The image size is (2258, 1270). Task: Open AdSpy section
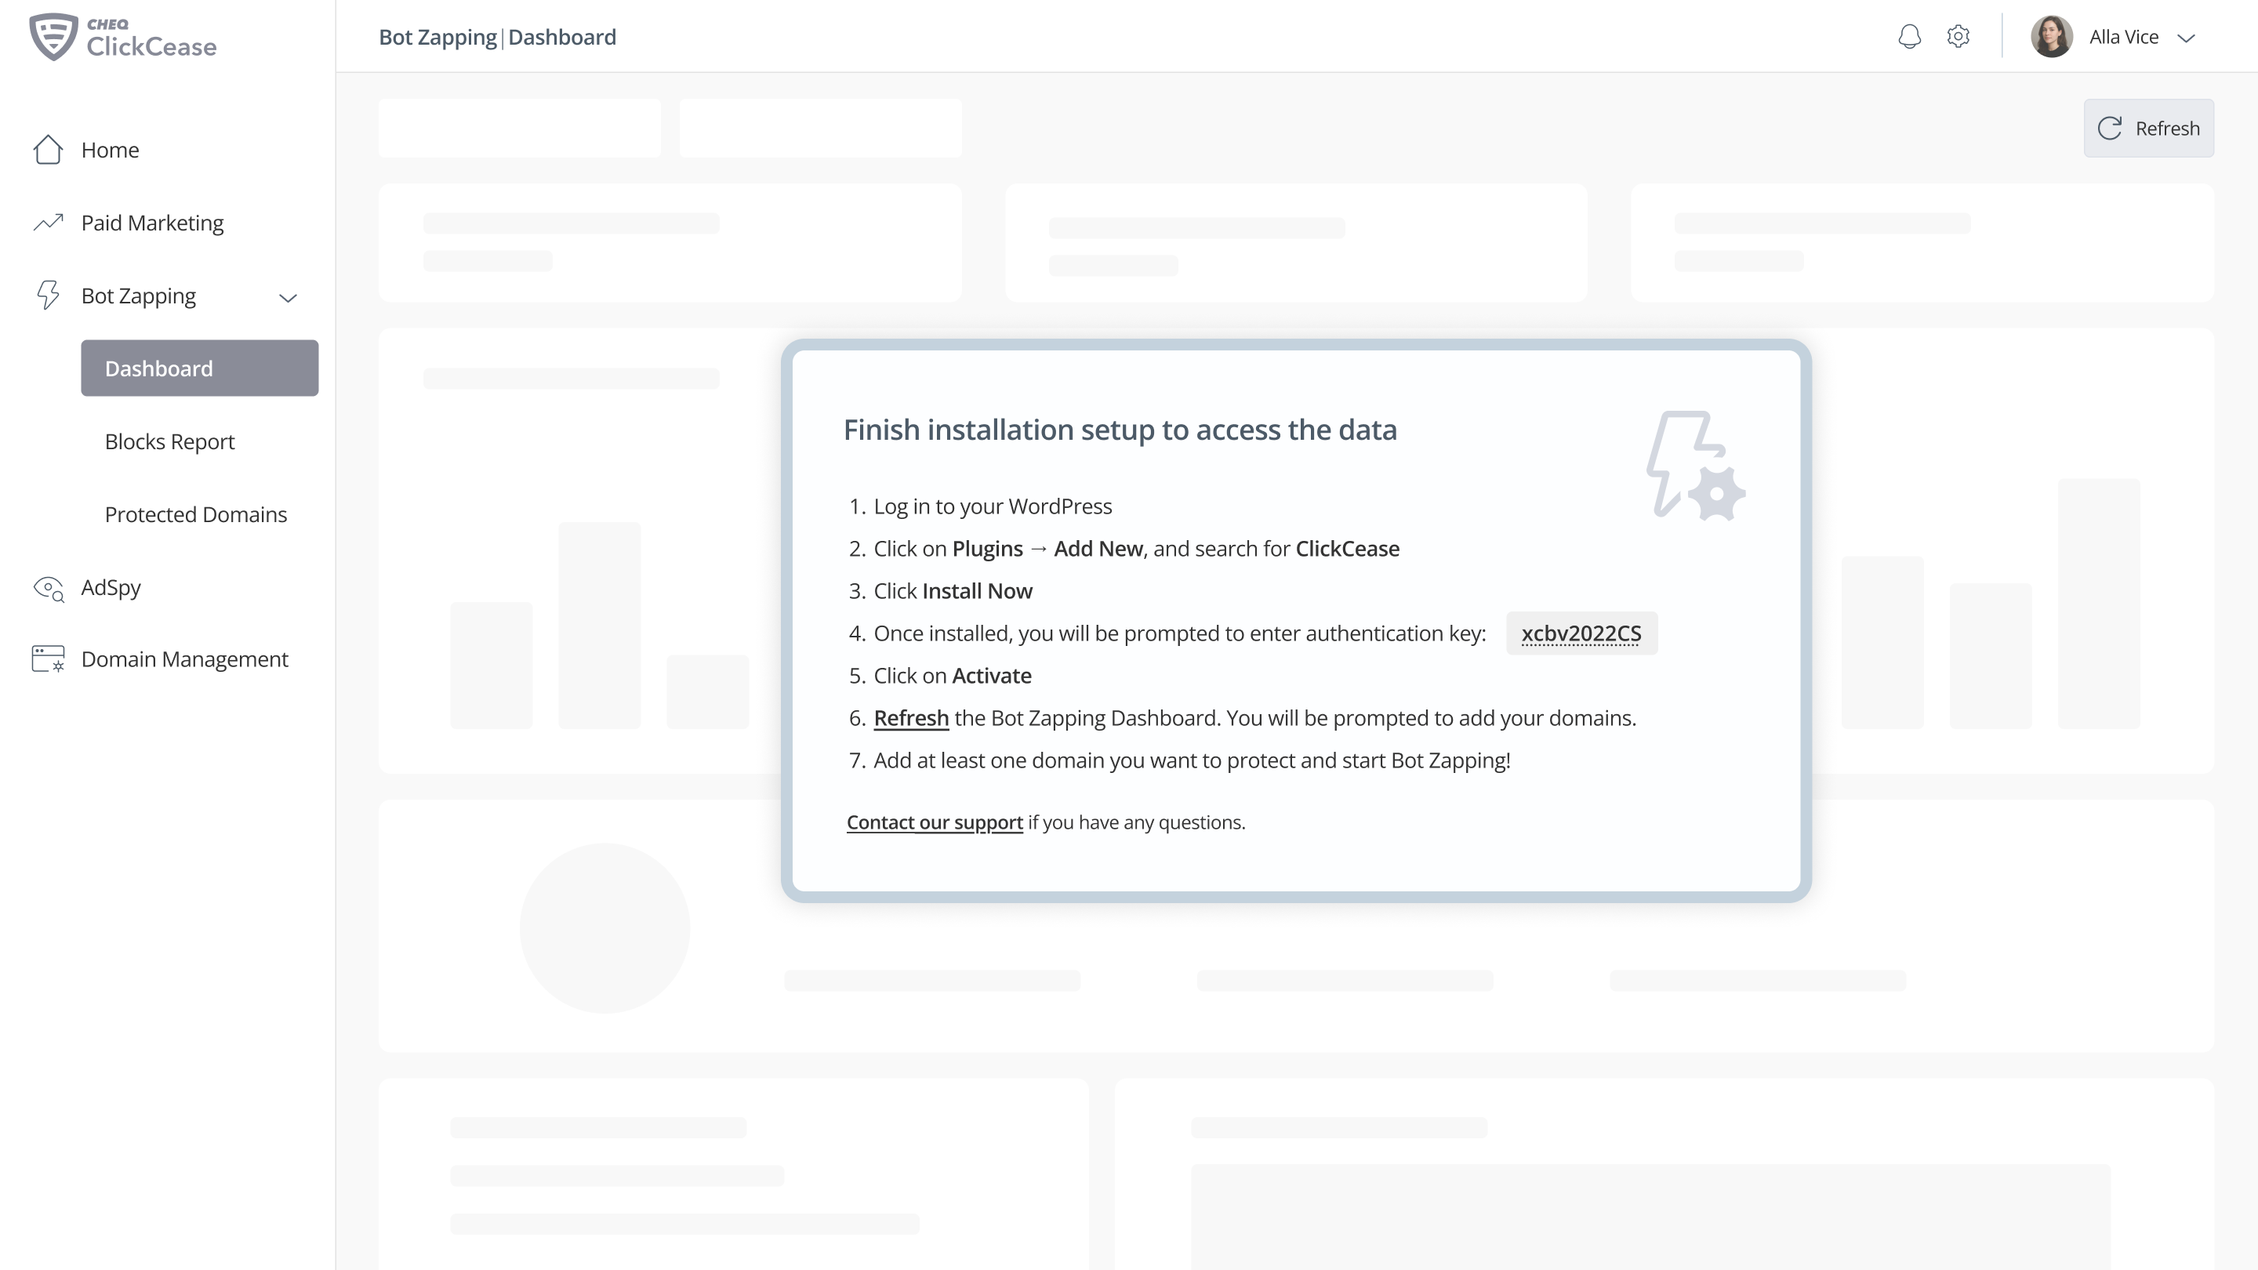click(x=111, y=587)
